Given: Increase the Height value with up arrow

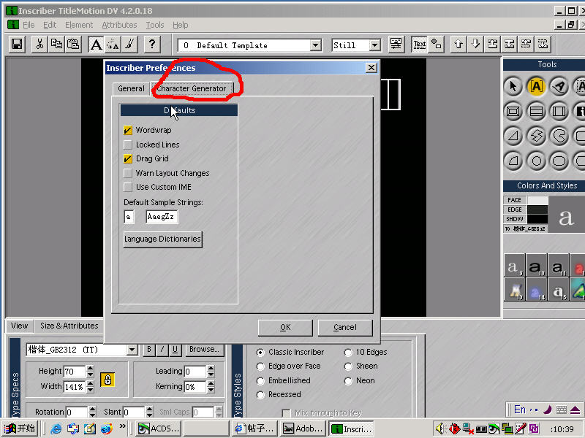Looking at the screenshot, I should 90,368.
